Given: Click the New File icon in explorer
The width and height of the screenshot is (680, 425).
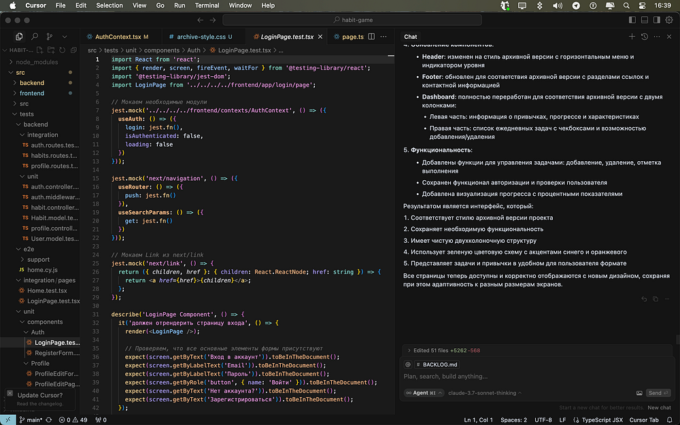Looking at the screenshot, I should click(41, 50).
